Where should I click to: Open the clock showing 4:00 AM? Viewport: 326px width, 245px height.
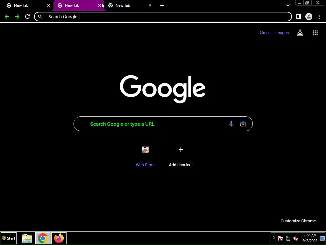tap(310, 238)
